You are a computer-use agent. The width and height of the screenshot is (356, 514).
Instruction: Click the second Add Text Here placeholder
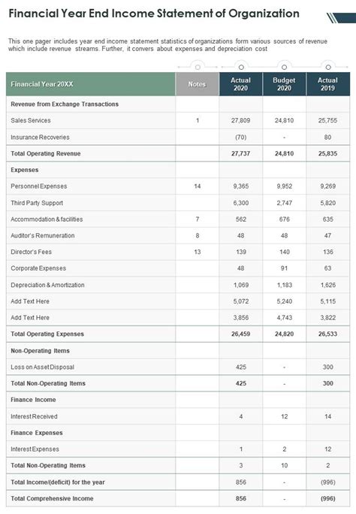[x=30, y=318]
